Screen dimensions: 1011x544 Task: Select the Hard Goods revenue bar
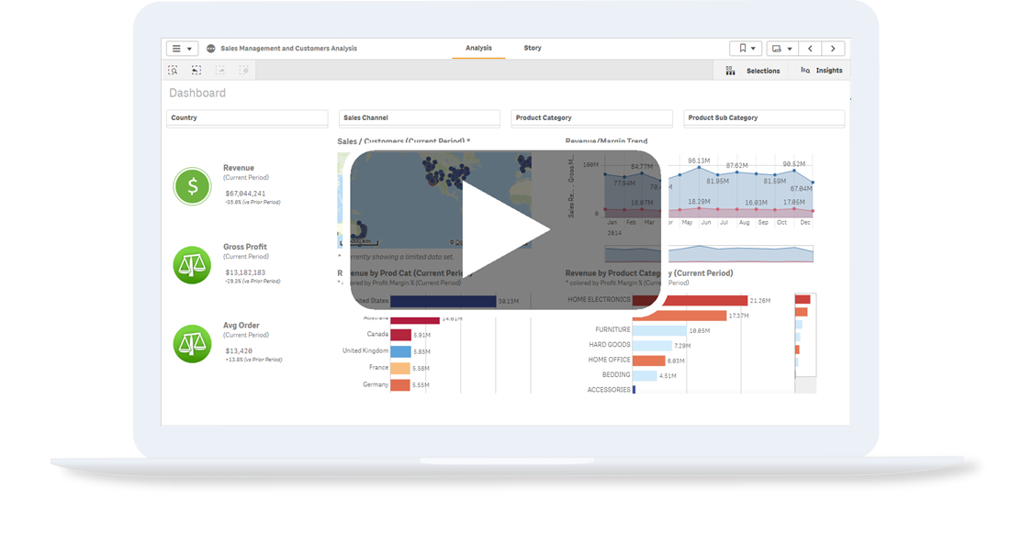(652, 346)
